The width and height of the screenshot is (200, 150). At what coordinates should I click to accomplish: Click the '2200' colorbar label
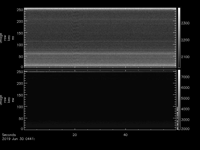(x=185, y=40)
